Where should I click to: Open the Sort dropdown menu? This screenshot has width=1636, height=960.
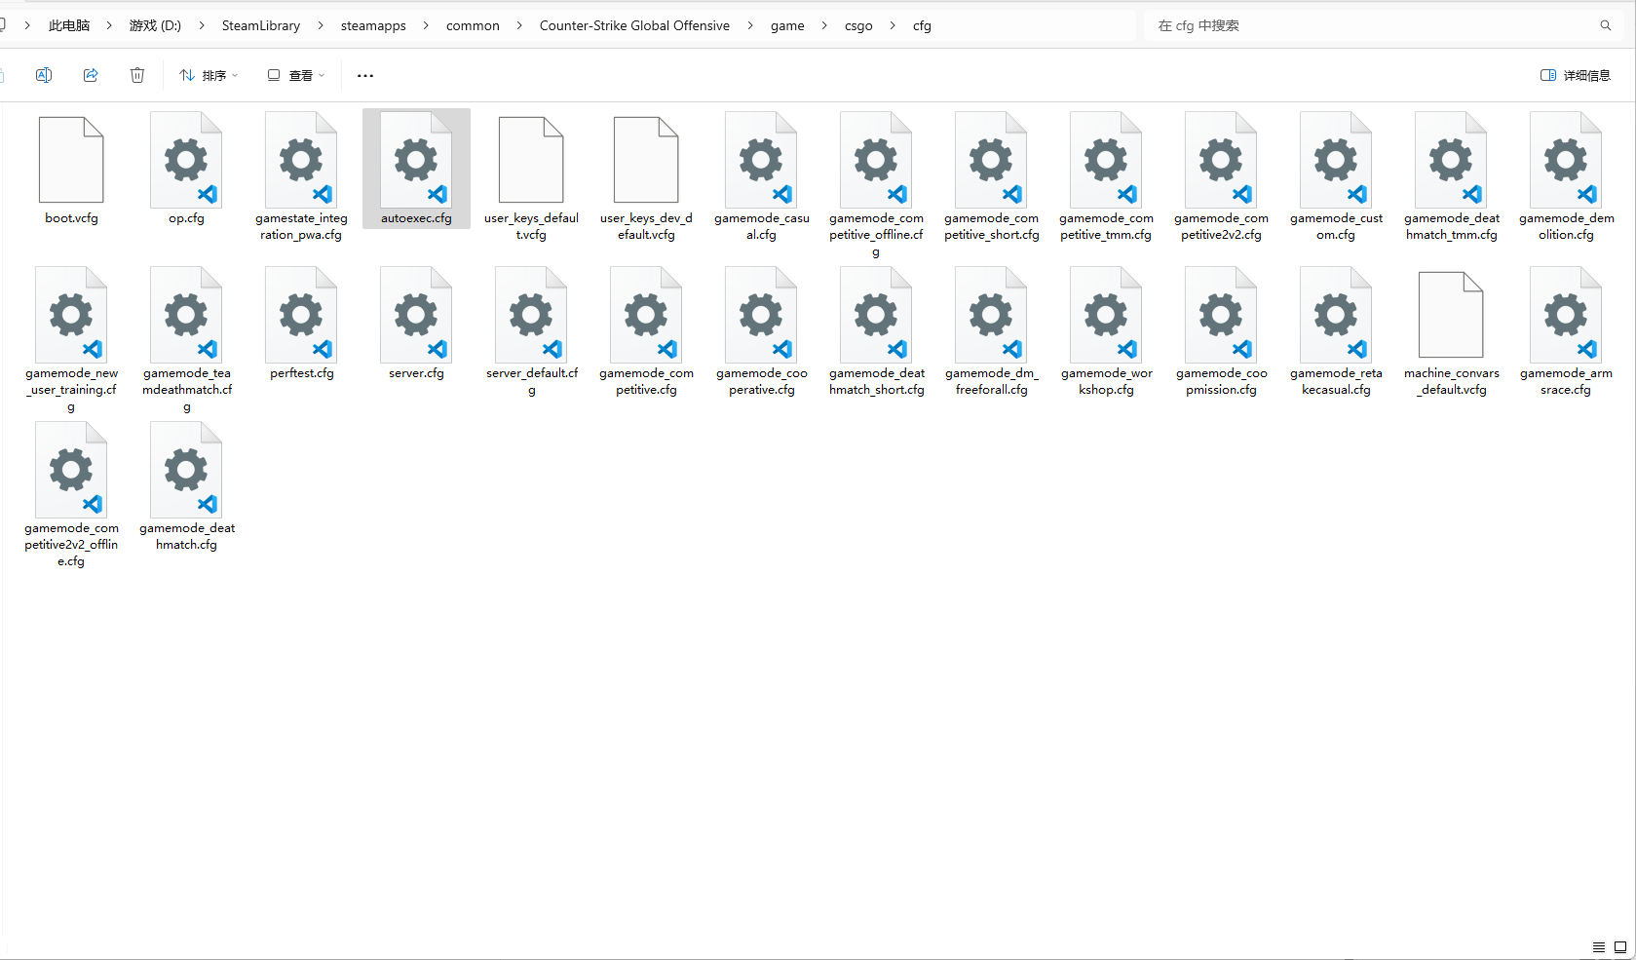pos(209,75)
